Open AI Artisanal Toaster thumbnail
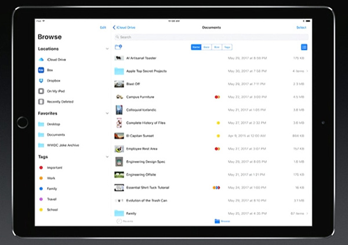Image resolution: width=348 pixels, height=245 pixels. pos(119,58)
